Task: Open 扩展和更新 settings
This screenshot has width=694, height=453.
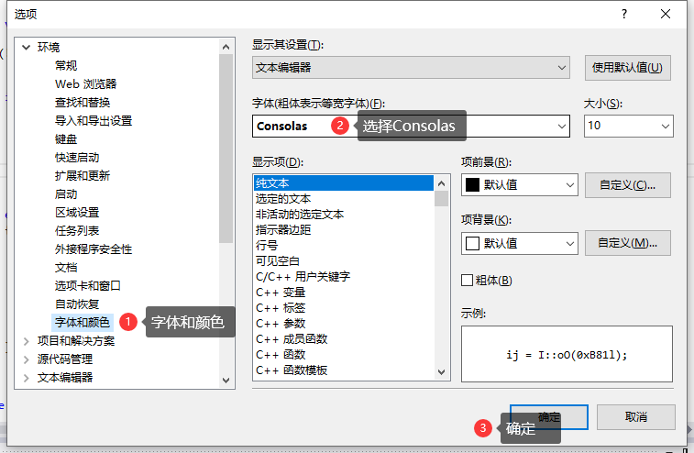Action: click(83, 176)
